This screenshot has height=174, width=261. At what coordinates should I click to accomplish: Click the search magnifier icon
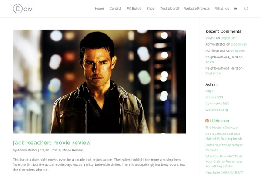click(246, 9)
